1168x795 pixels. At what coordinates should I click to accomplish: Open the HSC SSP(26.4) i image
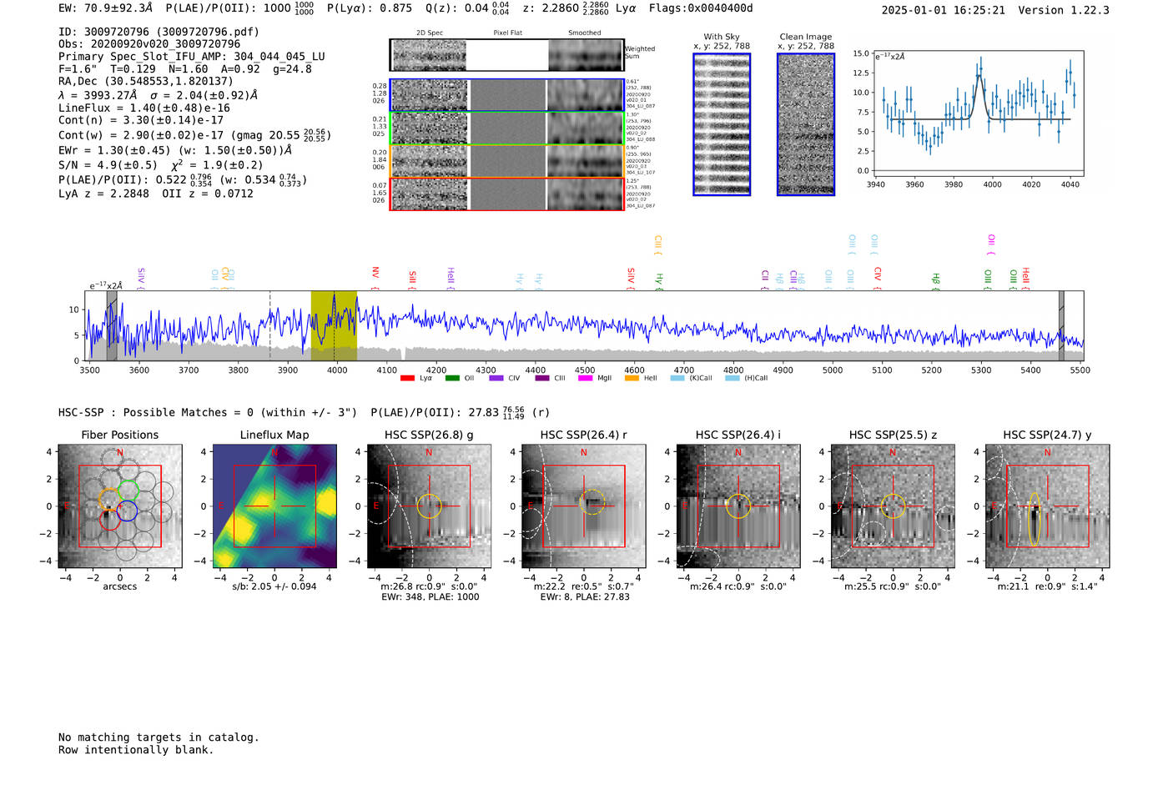coord(738,506)
